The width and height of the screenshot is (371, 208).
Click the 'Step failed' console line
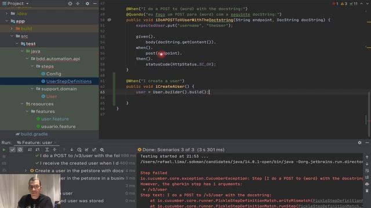(154, 173)
